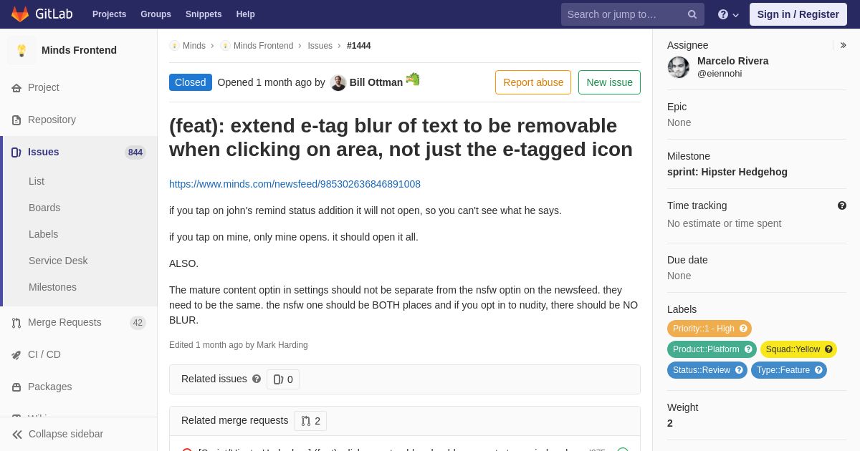Click the Project home icon
Image resolution: width=860 pixels, height=451 pixels.
click(x=16, y=88)
